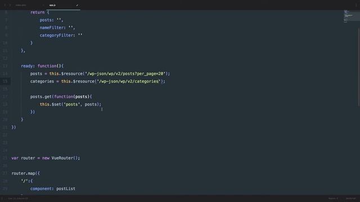Click the side bar toggle icon in status bar
This screenshot has height=202, width=360.
[2, 198]
